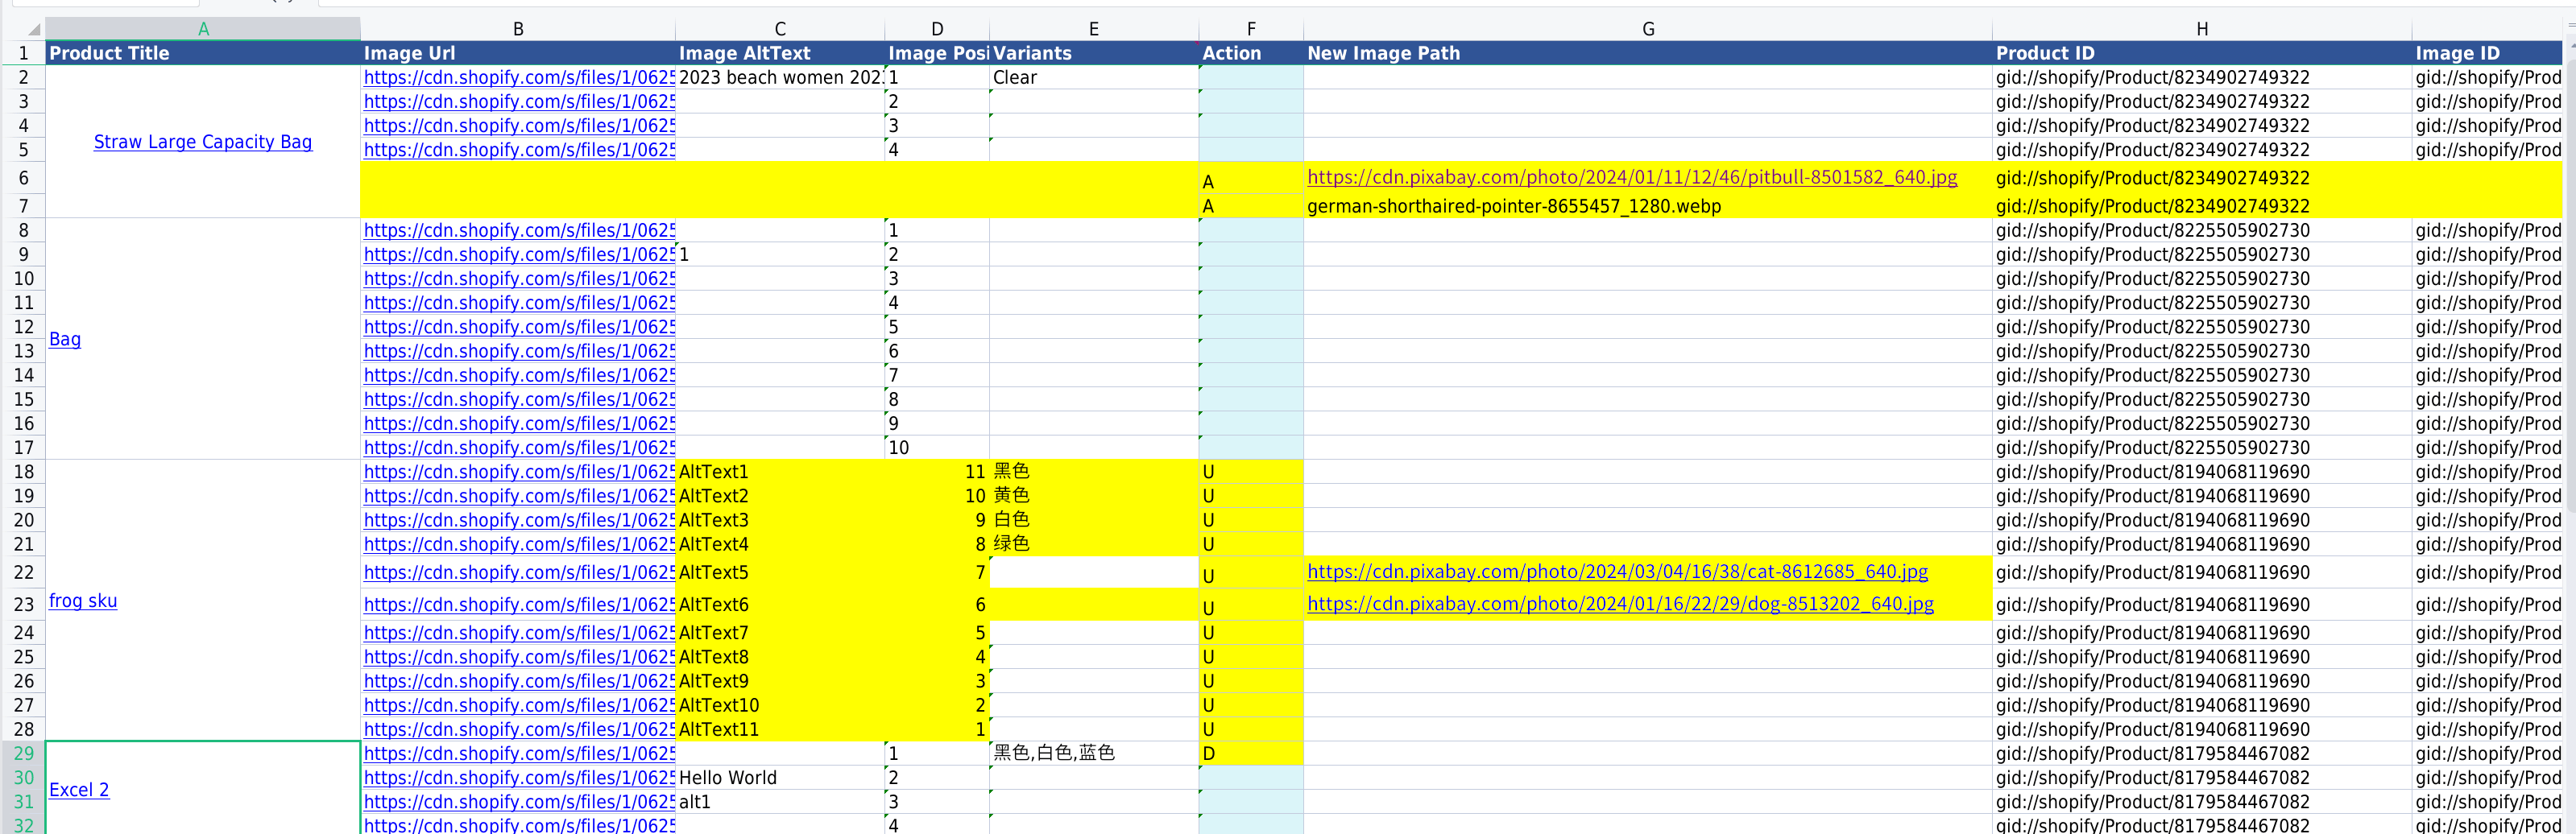
Task: Open the dog-8513202 pixabay image link
Action: pyautogui.click(x=1620, y=603)
